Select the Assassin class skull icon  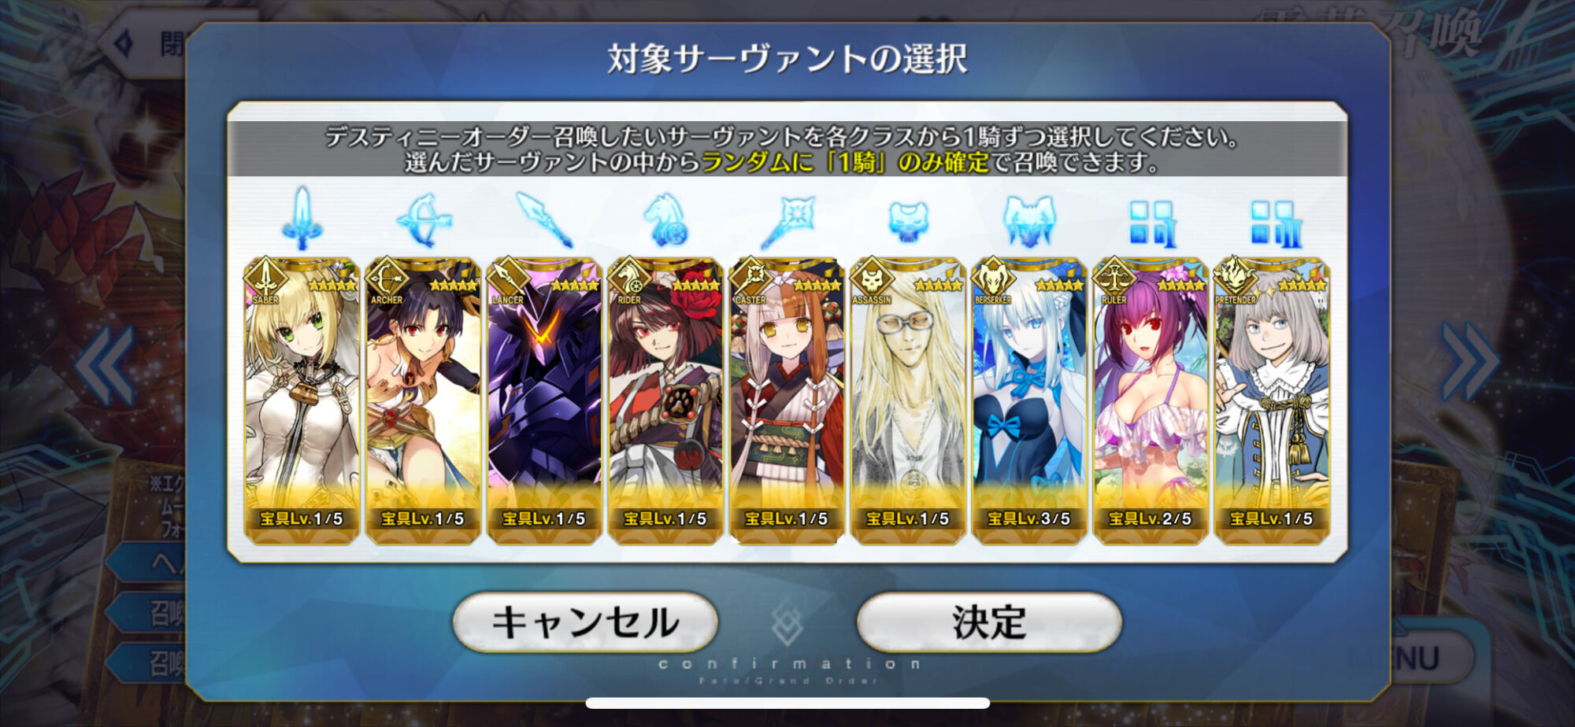pyautogui.click(x=908, y=220)
